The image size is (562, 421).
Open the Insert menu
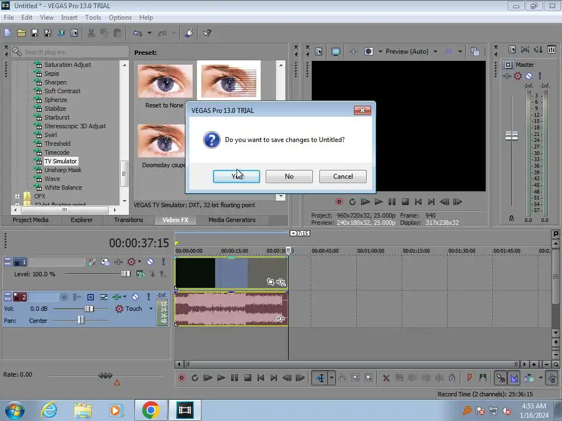click(x=69, y=17)
